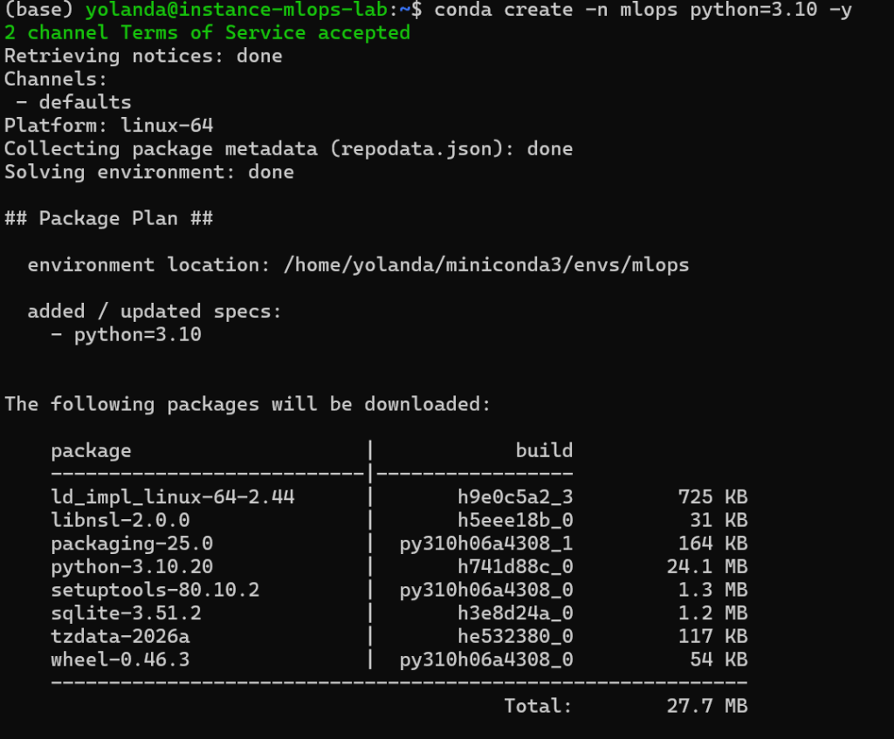The width and height of the screenshot is (894, 739).
Task: Click the "Retrieving notices: done" line
Action: pyautogui.click(x=143, y=56)
